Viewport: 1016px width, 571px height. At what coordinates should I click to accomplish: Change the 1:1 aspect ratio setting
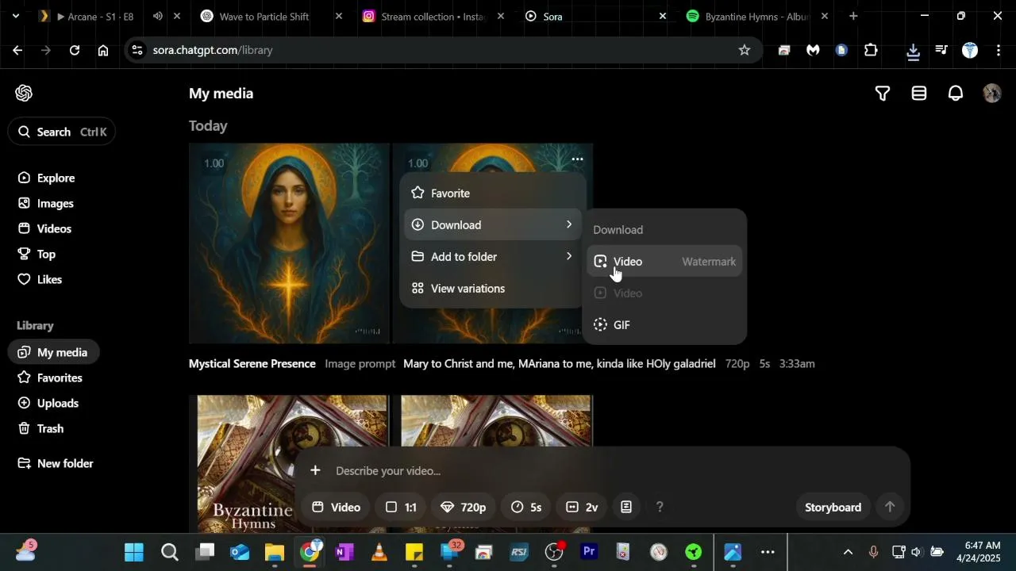[401, 507]
